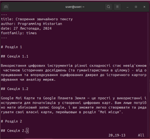
Task: Close the terminal window
Action: 144,7
